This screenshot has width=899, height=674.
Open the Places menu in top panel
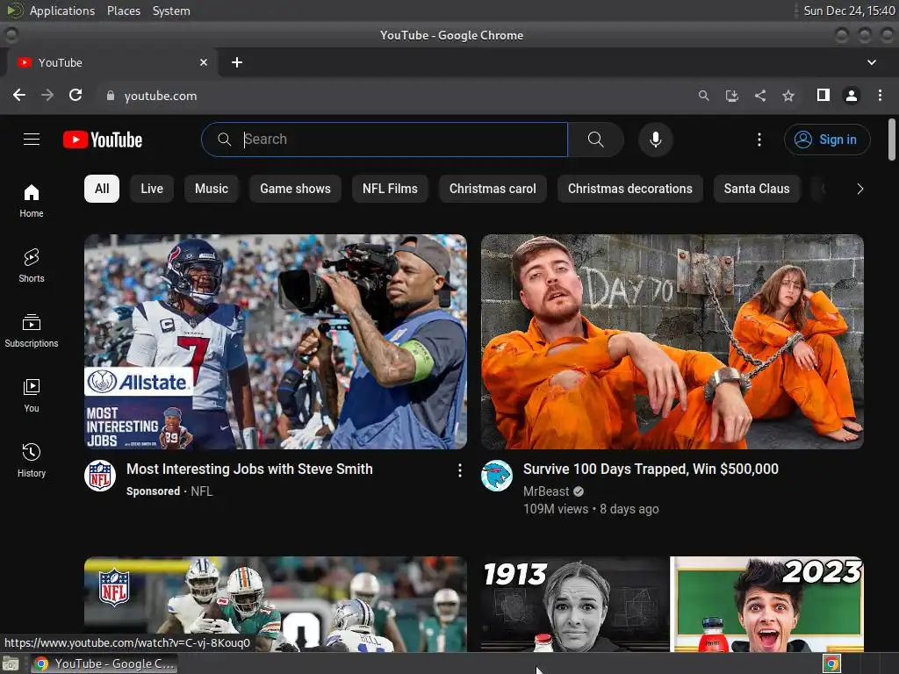123,11
